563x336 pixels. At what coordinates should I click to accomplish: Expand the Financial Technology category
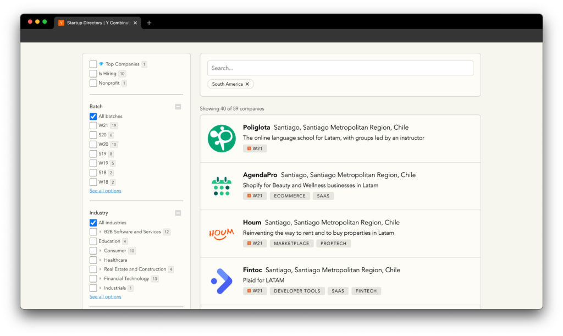coord(100,278)
